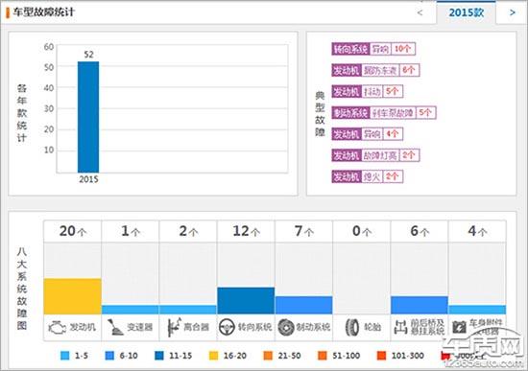The height and width of the screenshot is (371, 528).
Task: Click the blue 2015 bar showing 52
Action: click(x=88, y=117)
